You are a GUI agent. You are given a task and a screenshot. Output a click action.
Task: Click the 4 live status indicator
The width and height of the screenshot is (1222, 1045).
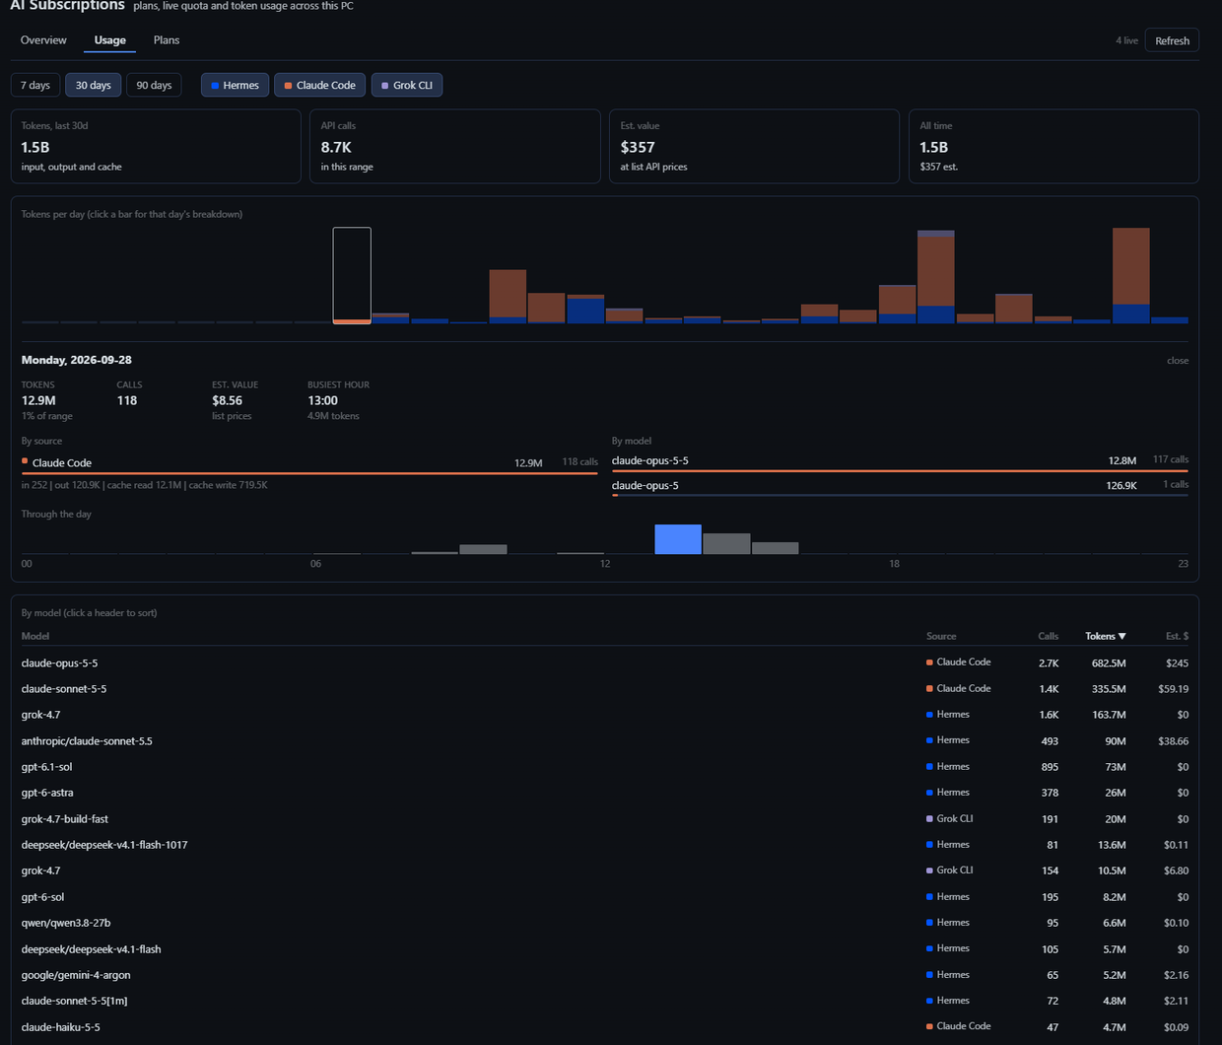(1126, 40)
